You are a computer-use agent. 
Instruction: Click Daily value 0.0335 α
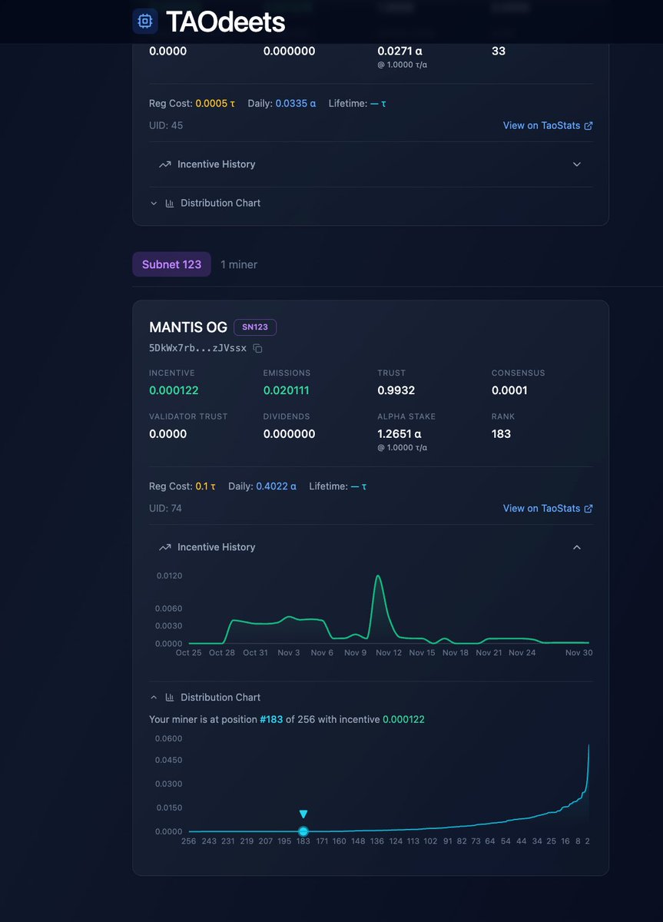pyautogui.click(x=296, y=103)
